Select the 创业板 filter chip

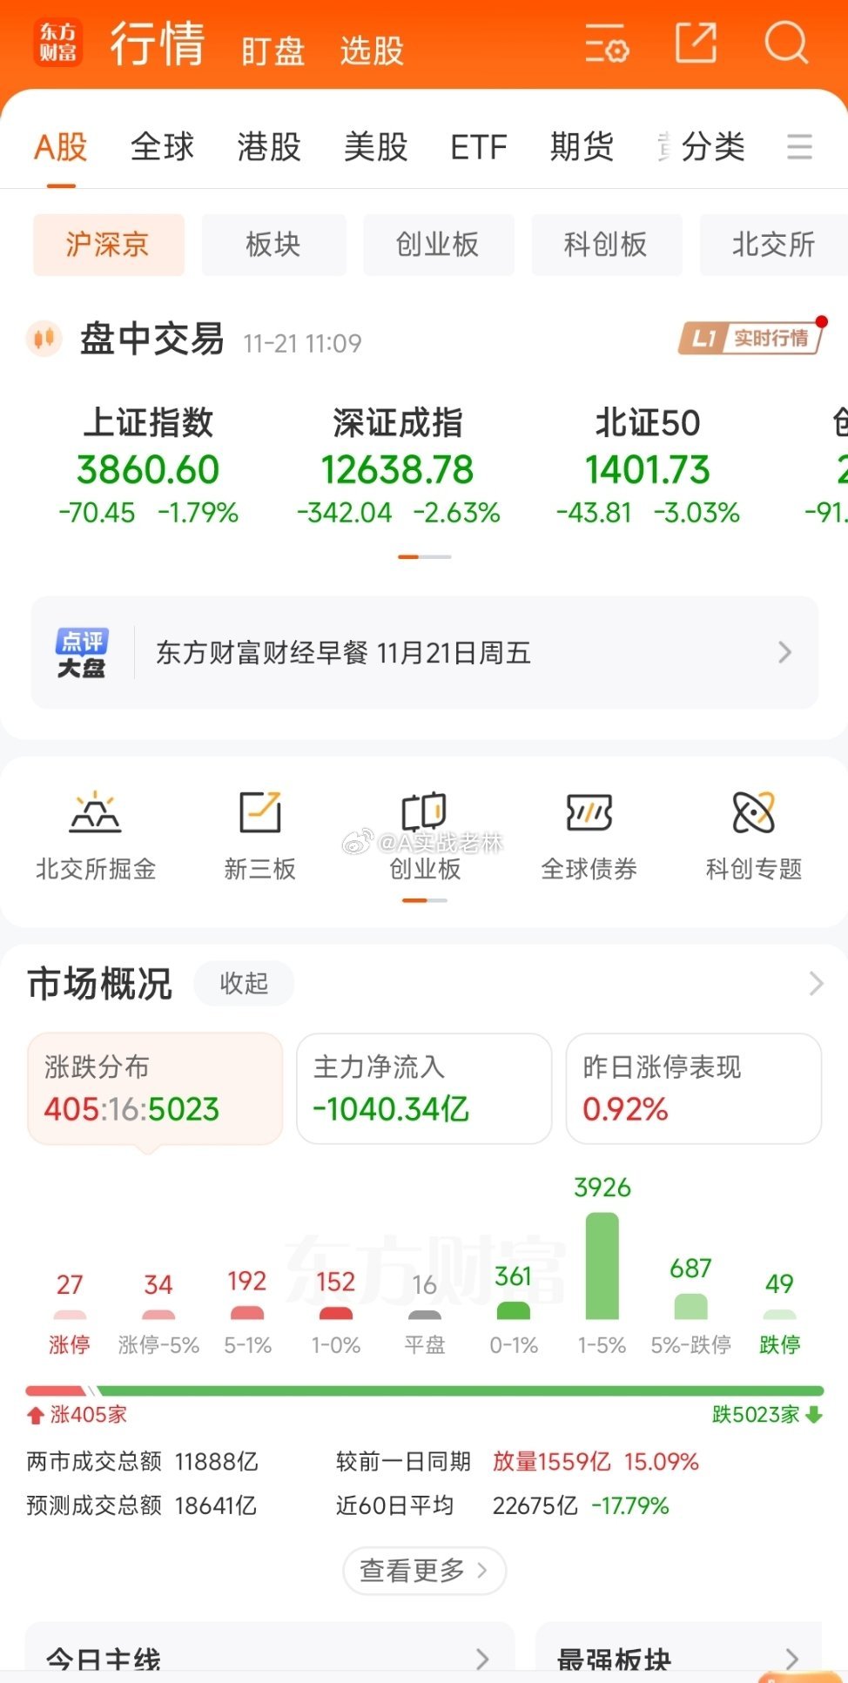click(x=439, y=245)
